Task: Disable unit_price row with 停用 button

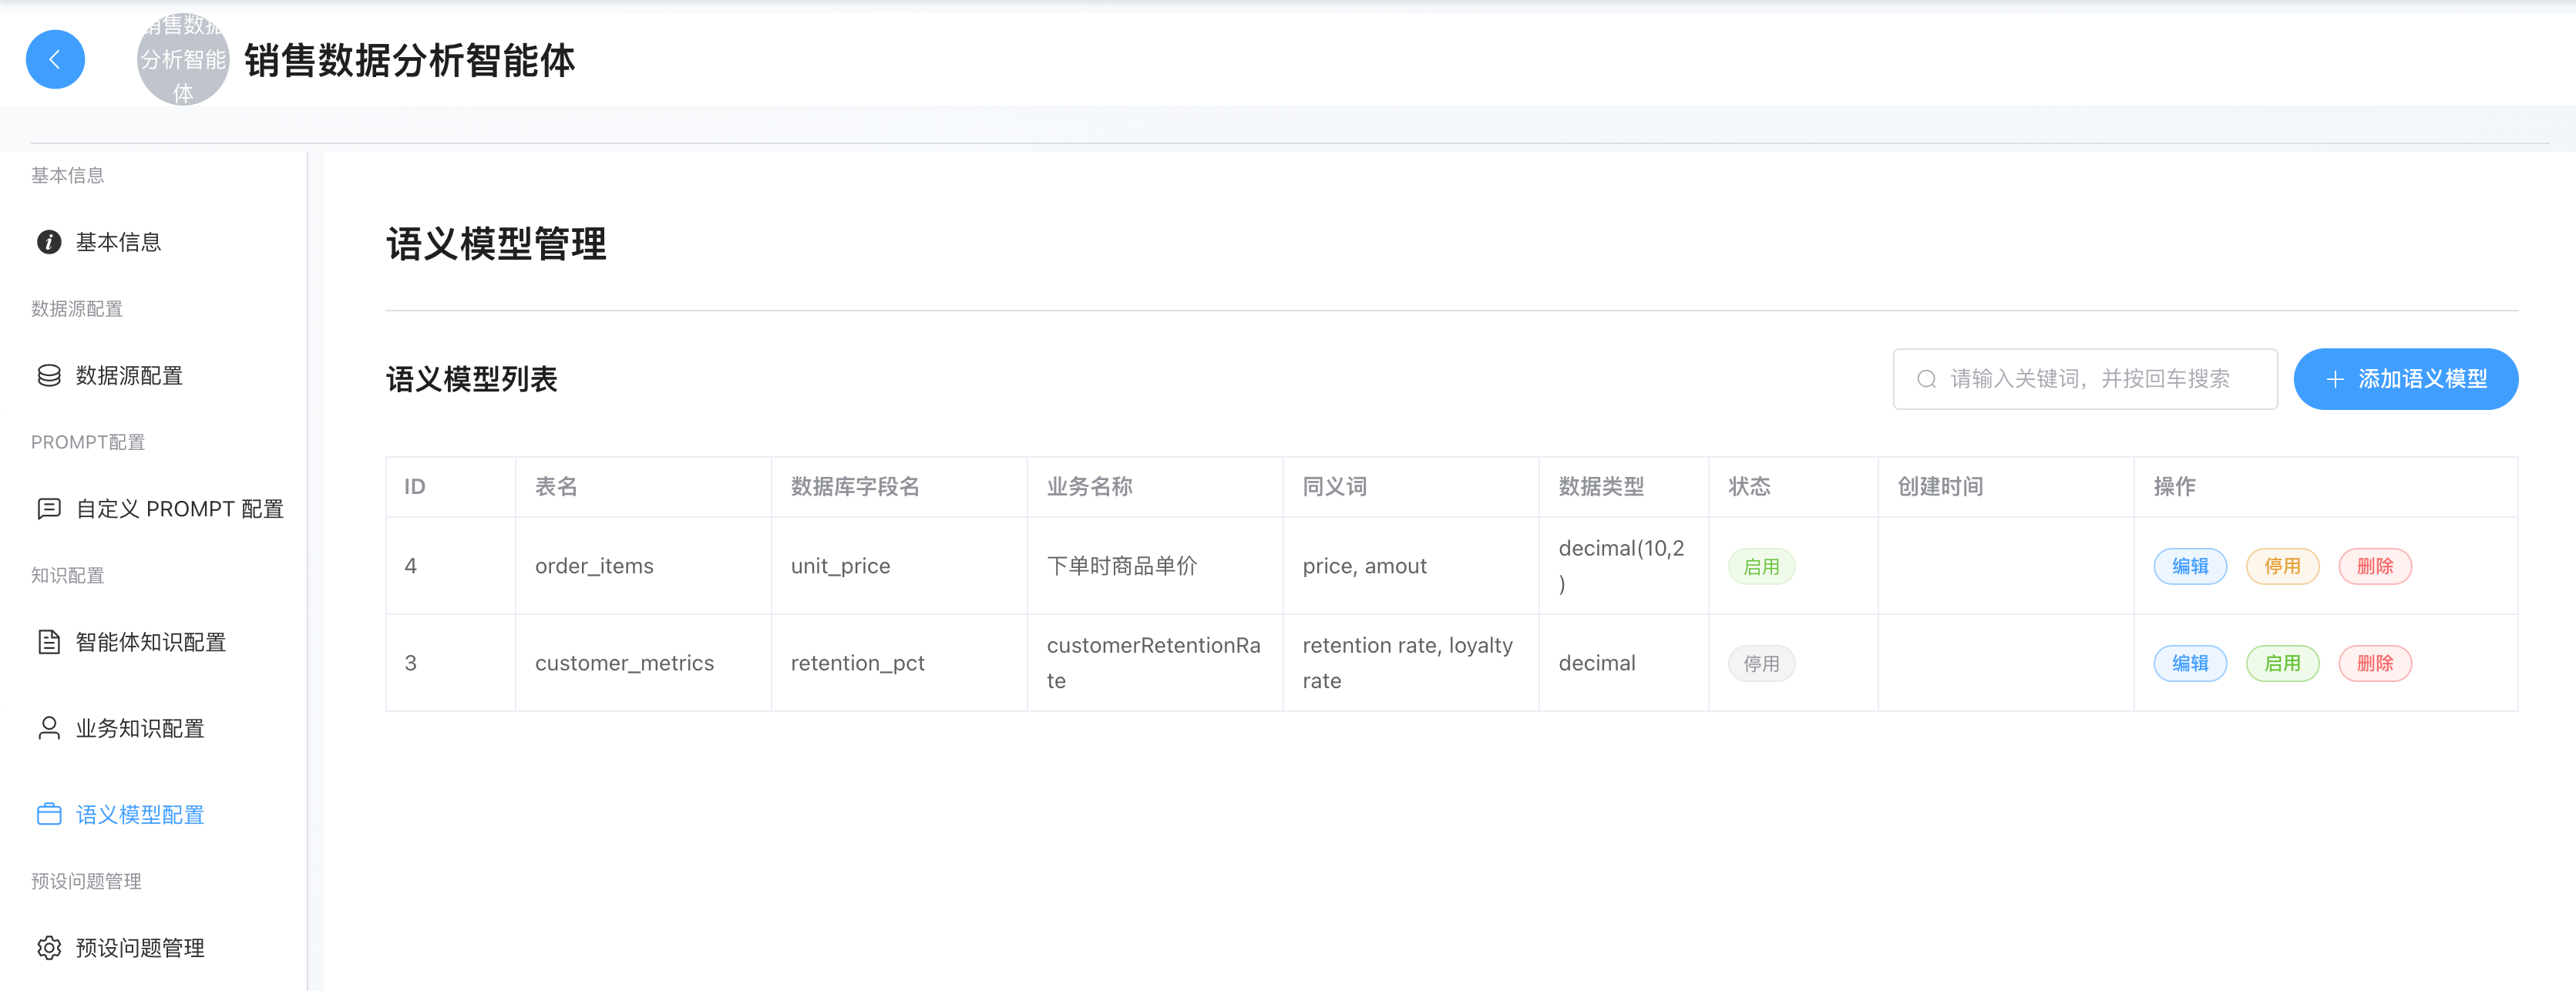Action: (x=2282, y=566)
